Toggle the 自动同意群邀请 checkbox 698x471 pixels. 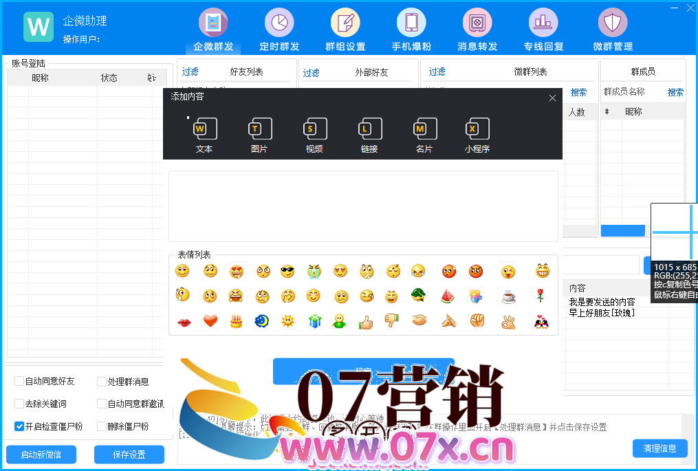pyautogui.click(x=102, y=404)
